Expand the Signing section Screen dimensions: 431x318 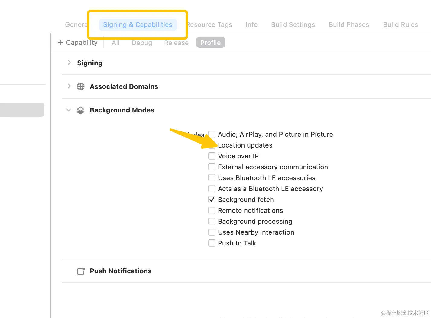(x=69, y=63)
